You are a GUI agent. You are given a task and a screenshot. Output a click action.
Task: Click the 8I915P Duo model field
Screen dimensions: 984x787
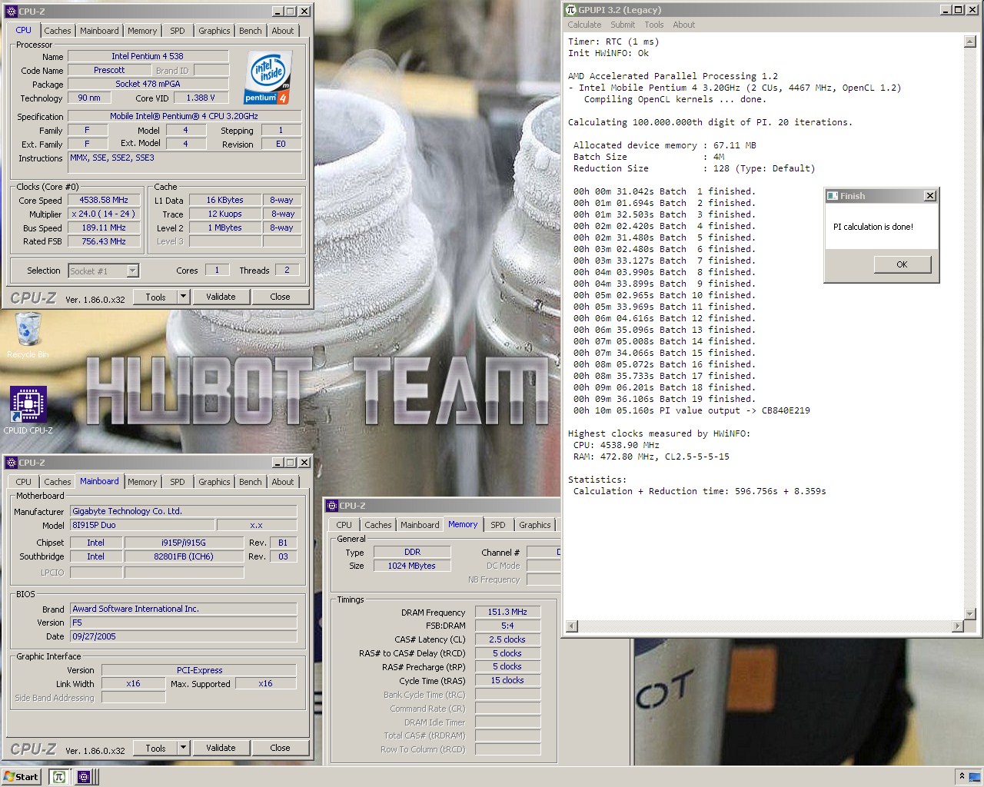(142, 525)
